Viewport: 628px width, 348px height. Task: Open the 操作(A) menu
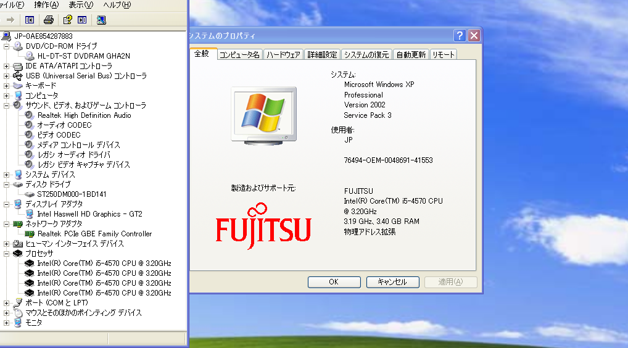(x=46, y=5)
